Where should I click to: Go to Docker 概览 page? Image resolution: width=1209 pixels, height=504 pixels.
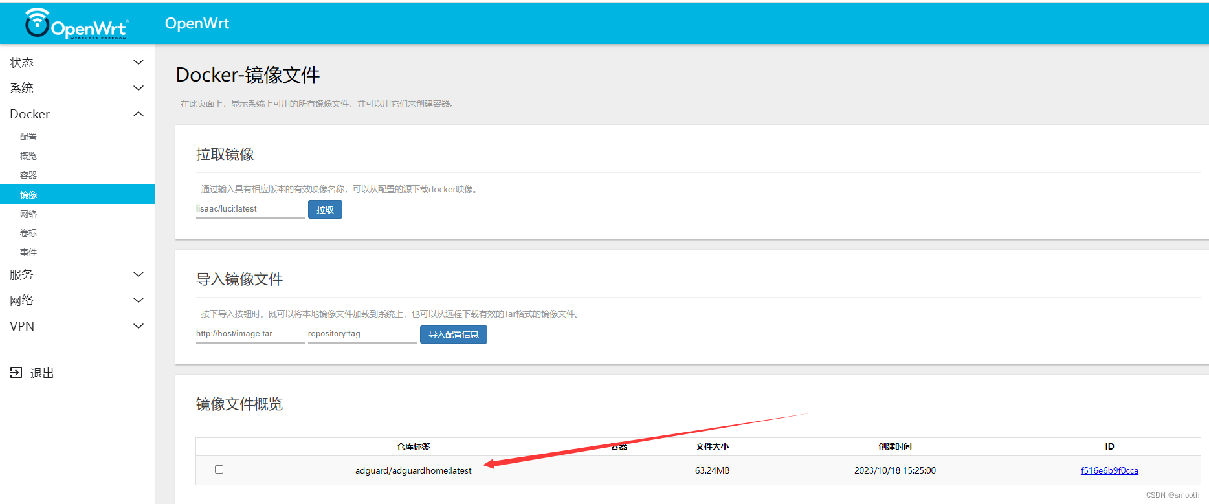(x=28, y=156)
